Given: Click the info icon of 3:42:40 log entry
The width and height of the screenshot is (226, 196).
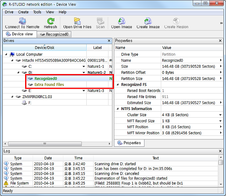Looking at the screenshot, I should (6, 164).
